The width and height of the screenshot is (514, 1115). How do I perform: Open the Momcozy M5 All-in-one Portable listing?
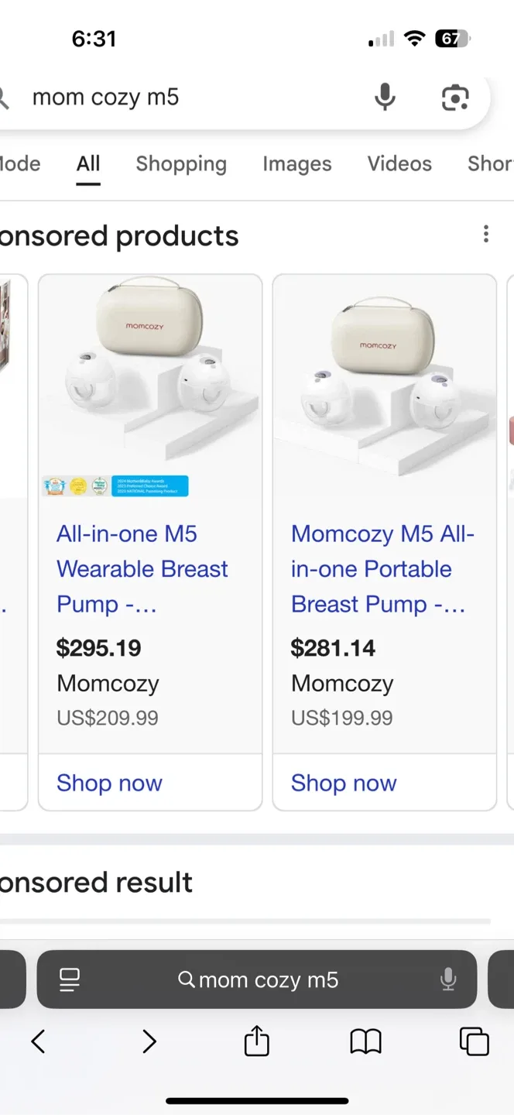[x=382, y=568]
